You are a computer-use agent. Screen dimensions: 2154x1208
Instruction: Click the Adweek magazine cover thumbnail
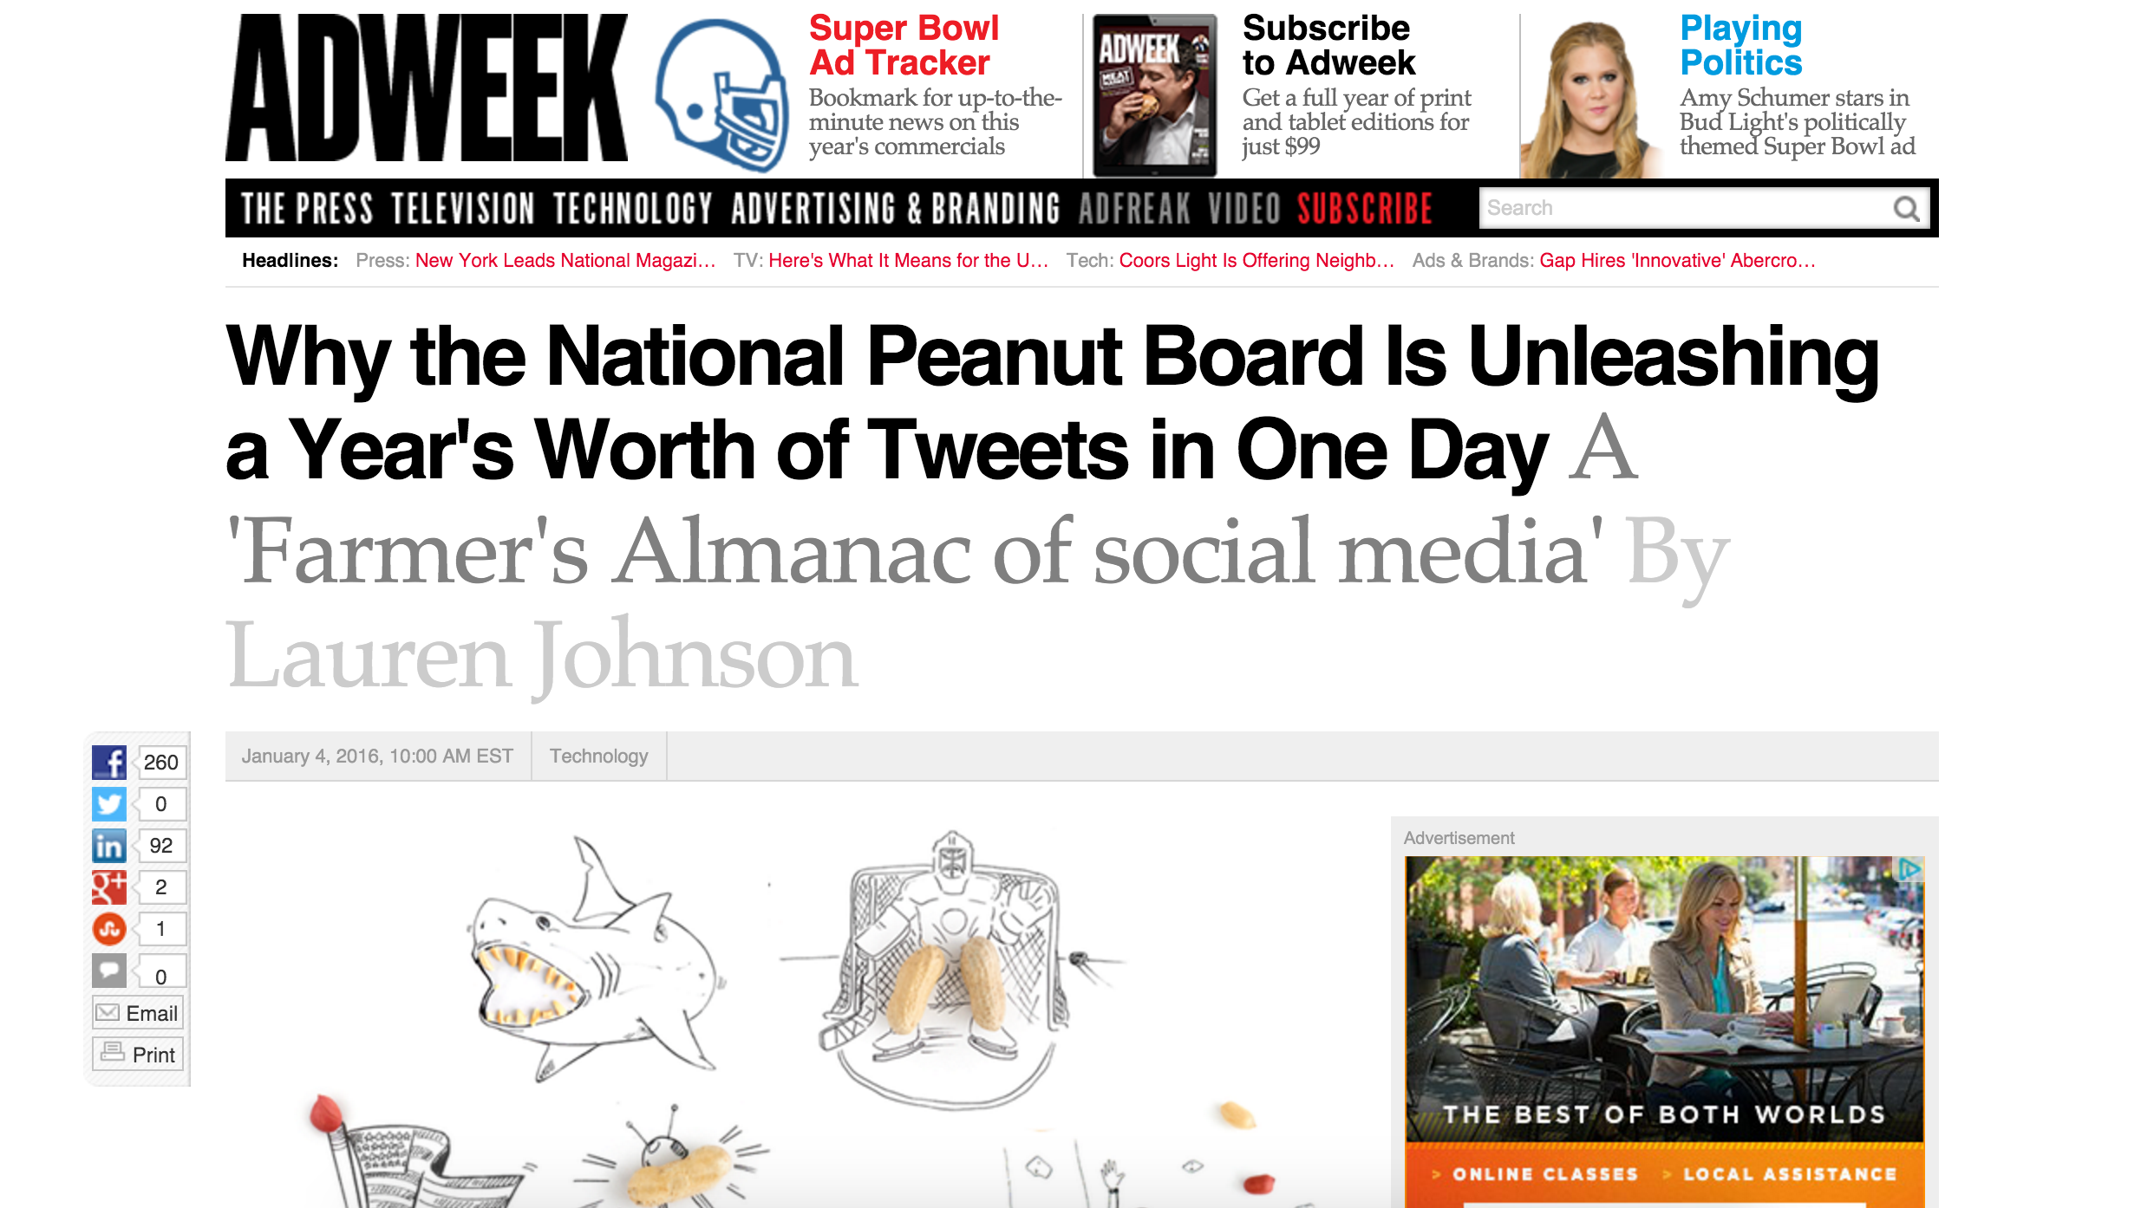[1154, 95]
